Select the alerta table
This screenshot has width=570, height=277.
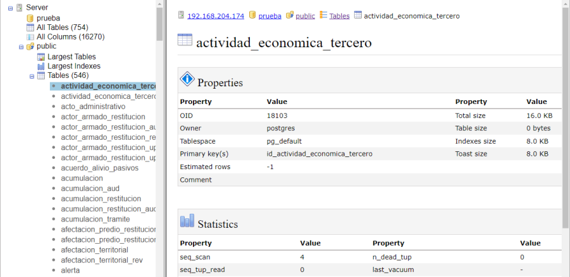tap(70, 270)
